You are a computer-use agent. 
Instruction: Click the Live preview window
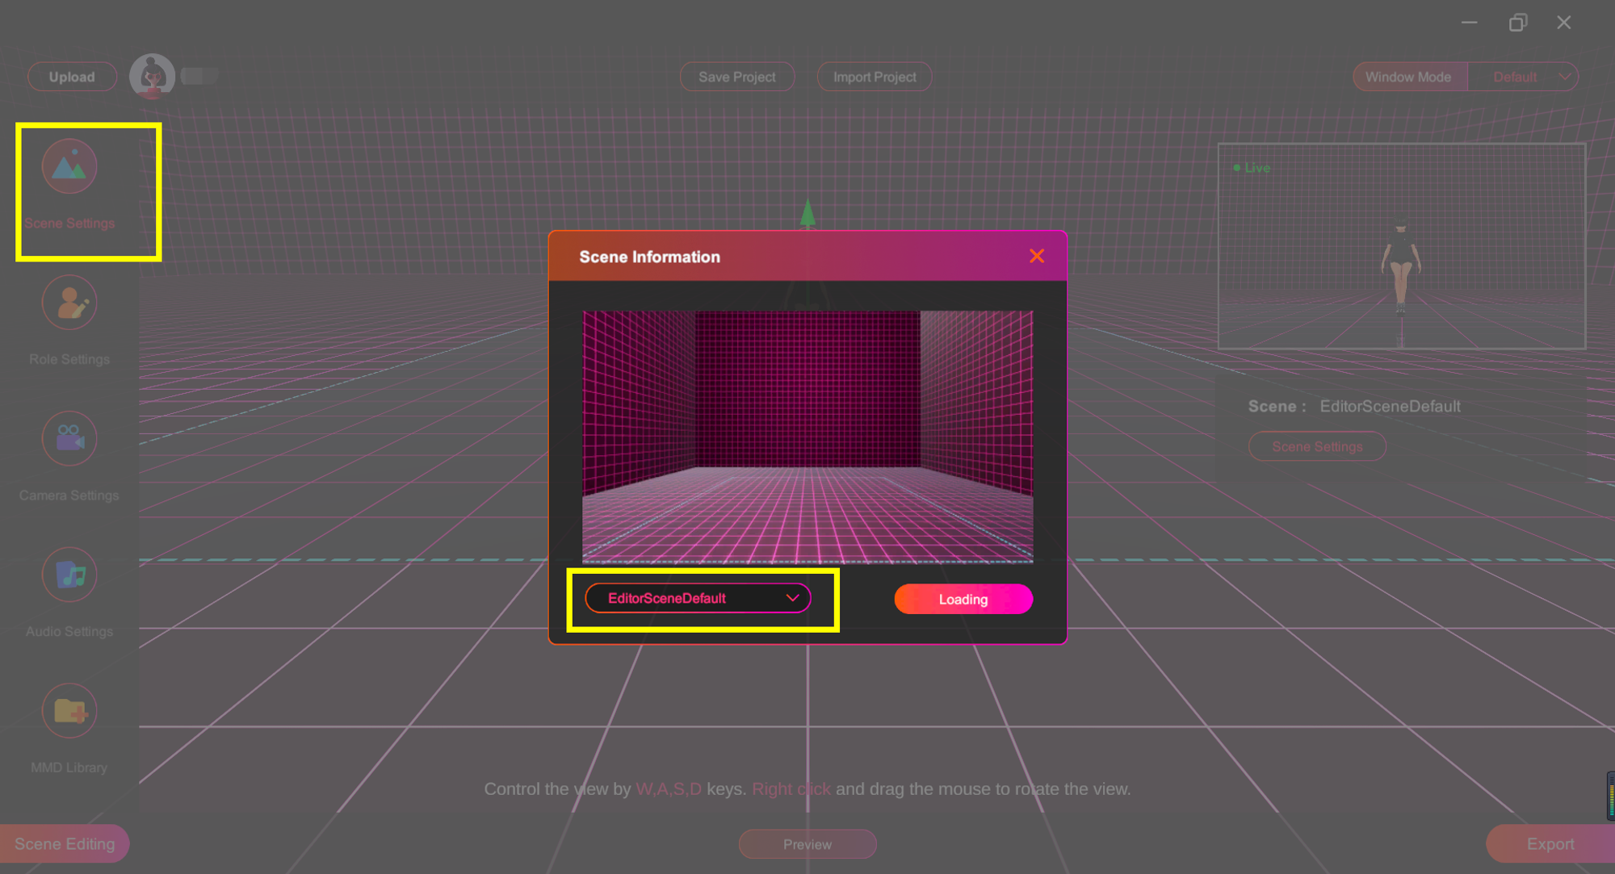click(1401, 246)
